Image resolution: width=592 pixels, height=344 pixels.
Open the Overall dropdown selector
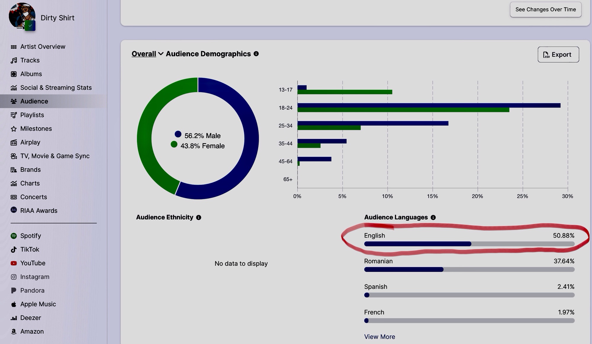144,54
